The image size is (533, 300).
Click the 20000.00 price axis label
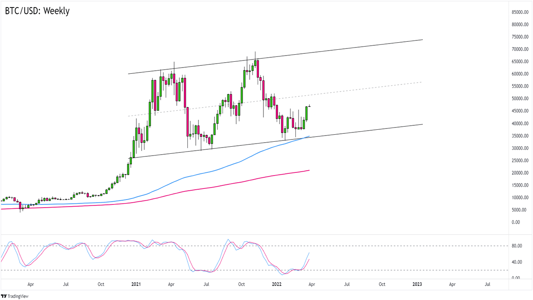tap(519, 173)
